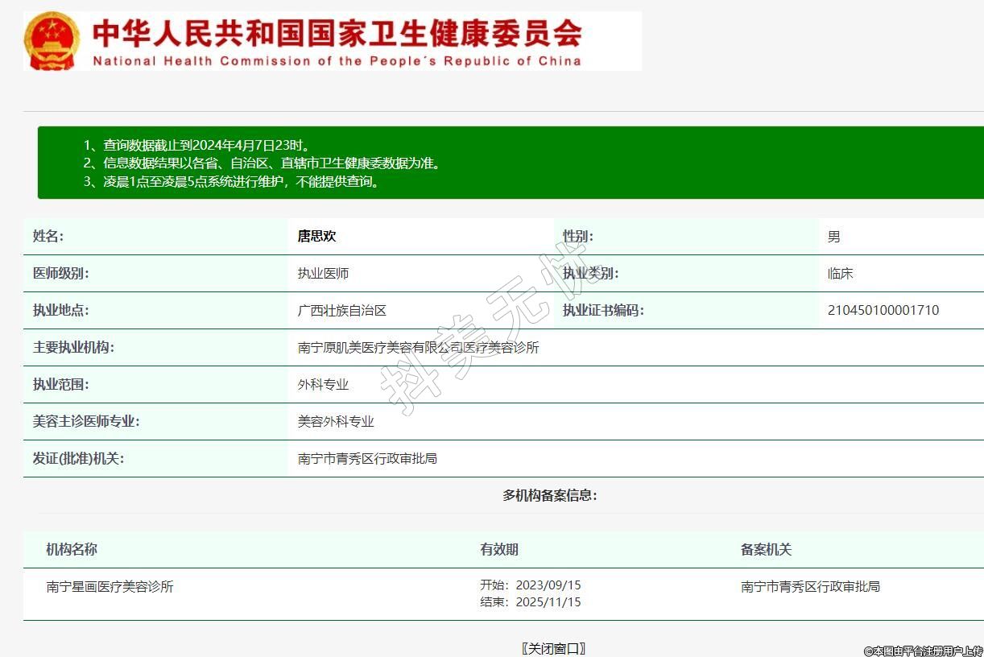The width and height of the screenshot is (984, 657).
Task: Select the main institution 南宁原肌美医疗美容有限公司医疗美容诊所
Action: pyautogui.click(x=418, y=348)
